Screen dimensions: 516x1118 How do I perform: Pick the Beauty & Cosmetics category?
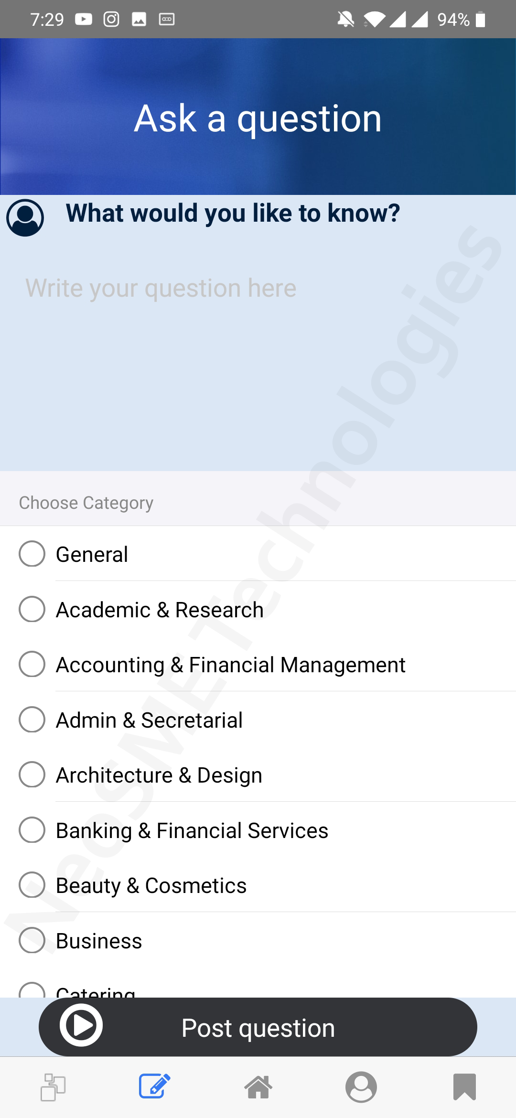pos(32,886)
